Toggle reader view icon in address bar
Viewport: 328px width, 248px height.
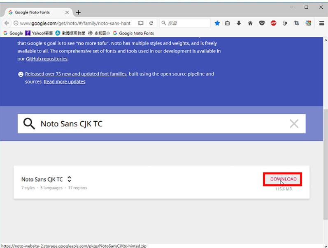(x=141, y=23)
